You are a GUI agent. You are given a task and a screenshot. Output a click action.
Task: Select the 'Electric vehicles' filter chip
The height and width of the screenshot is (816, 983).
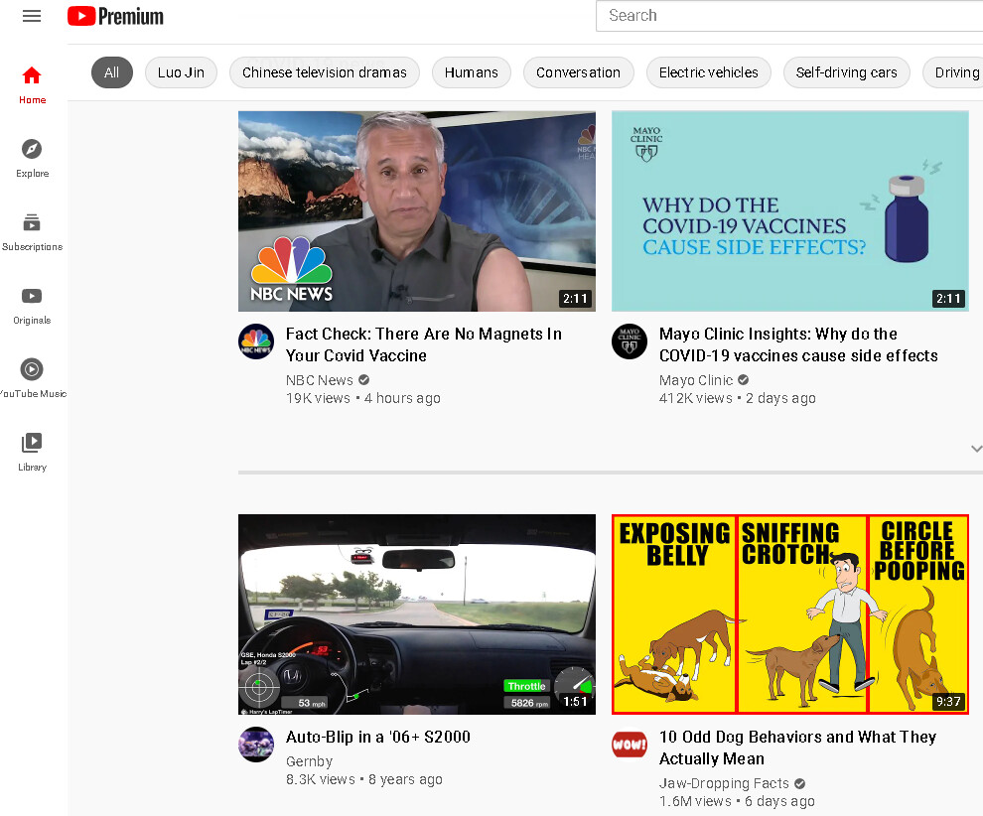pyautogui.click(x=708, y=72)
